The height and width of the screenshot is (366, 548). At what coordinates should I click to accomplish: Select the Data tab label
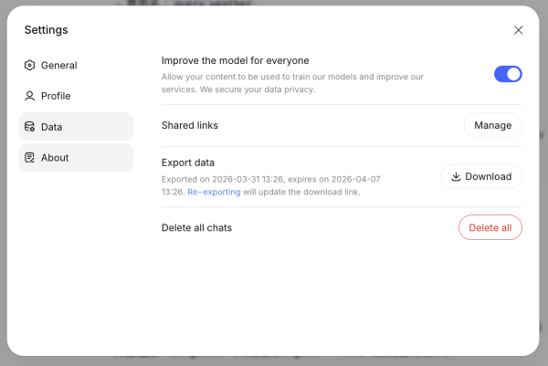[x=52, y=127]
